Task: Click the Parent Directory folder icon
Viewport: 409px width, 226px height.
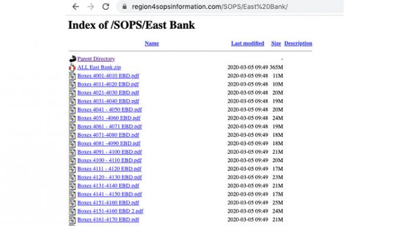Action: pos(72,59)
